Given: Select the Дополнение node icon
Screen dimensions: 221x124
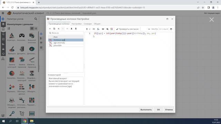Looking at the screenshot, I should (32, 49).
